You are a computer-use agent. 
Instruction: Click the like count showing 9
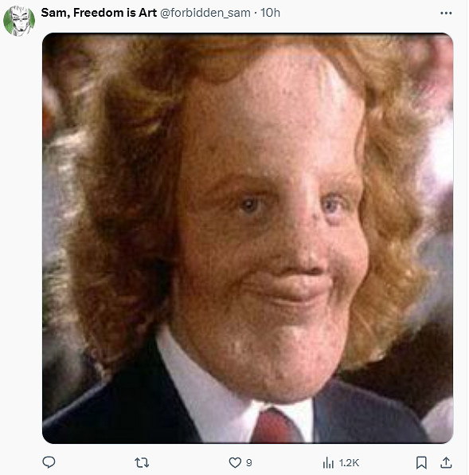[248, 463]
